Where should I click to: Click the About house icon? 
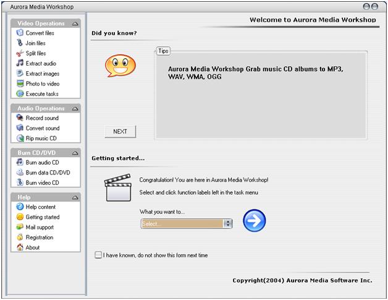pos(20,247)
